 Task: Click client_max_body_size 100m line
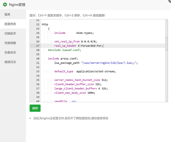click(75, 93)
